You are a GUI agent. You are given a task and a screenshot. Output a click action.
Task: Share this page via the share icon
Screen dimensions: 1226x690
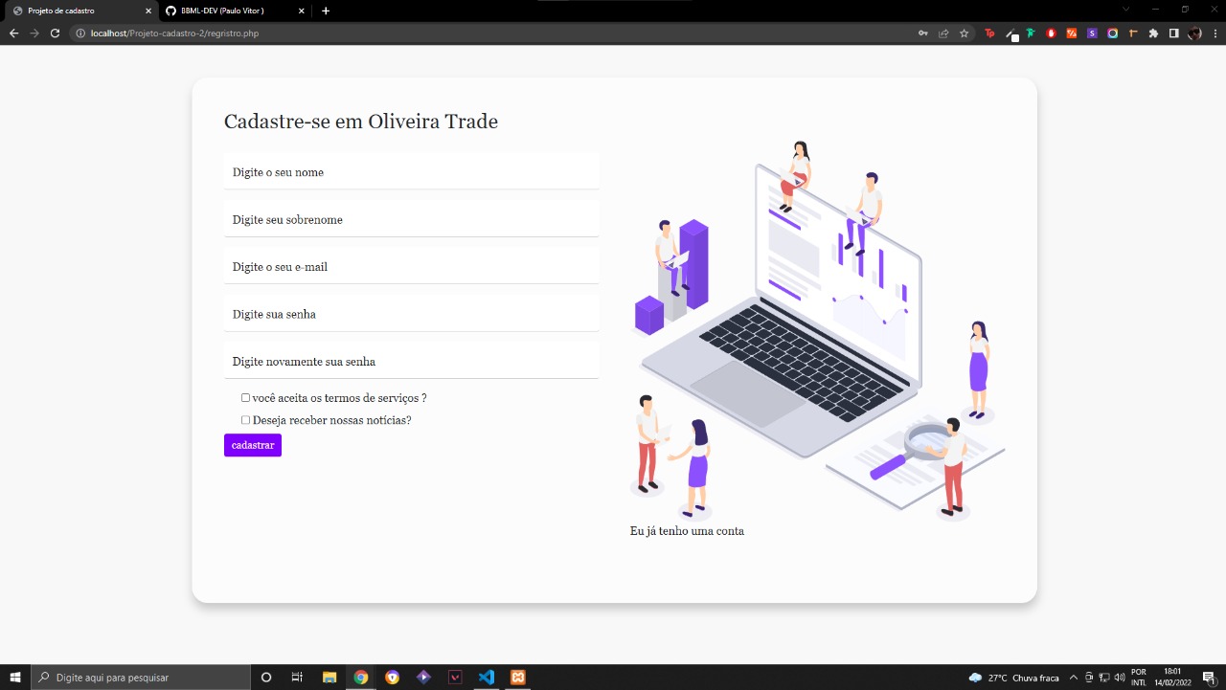click(943, 33)
